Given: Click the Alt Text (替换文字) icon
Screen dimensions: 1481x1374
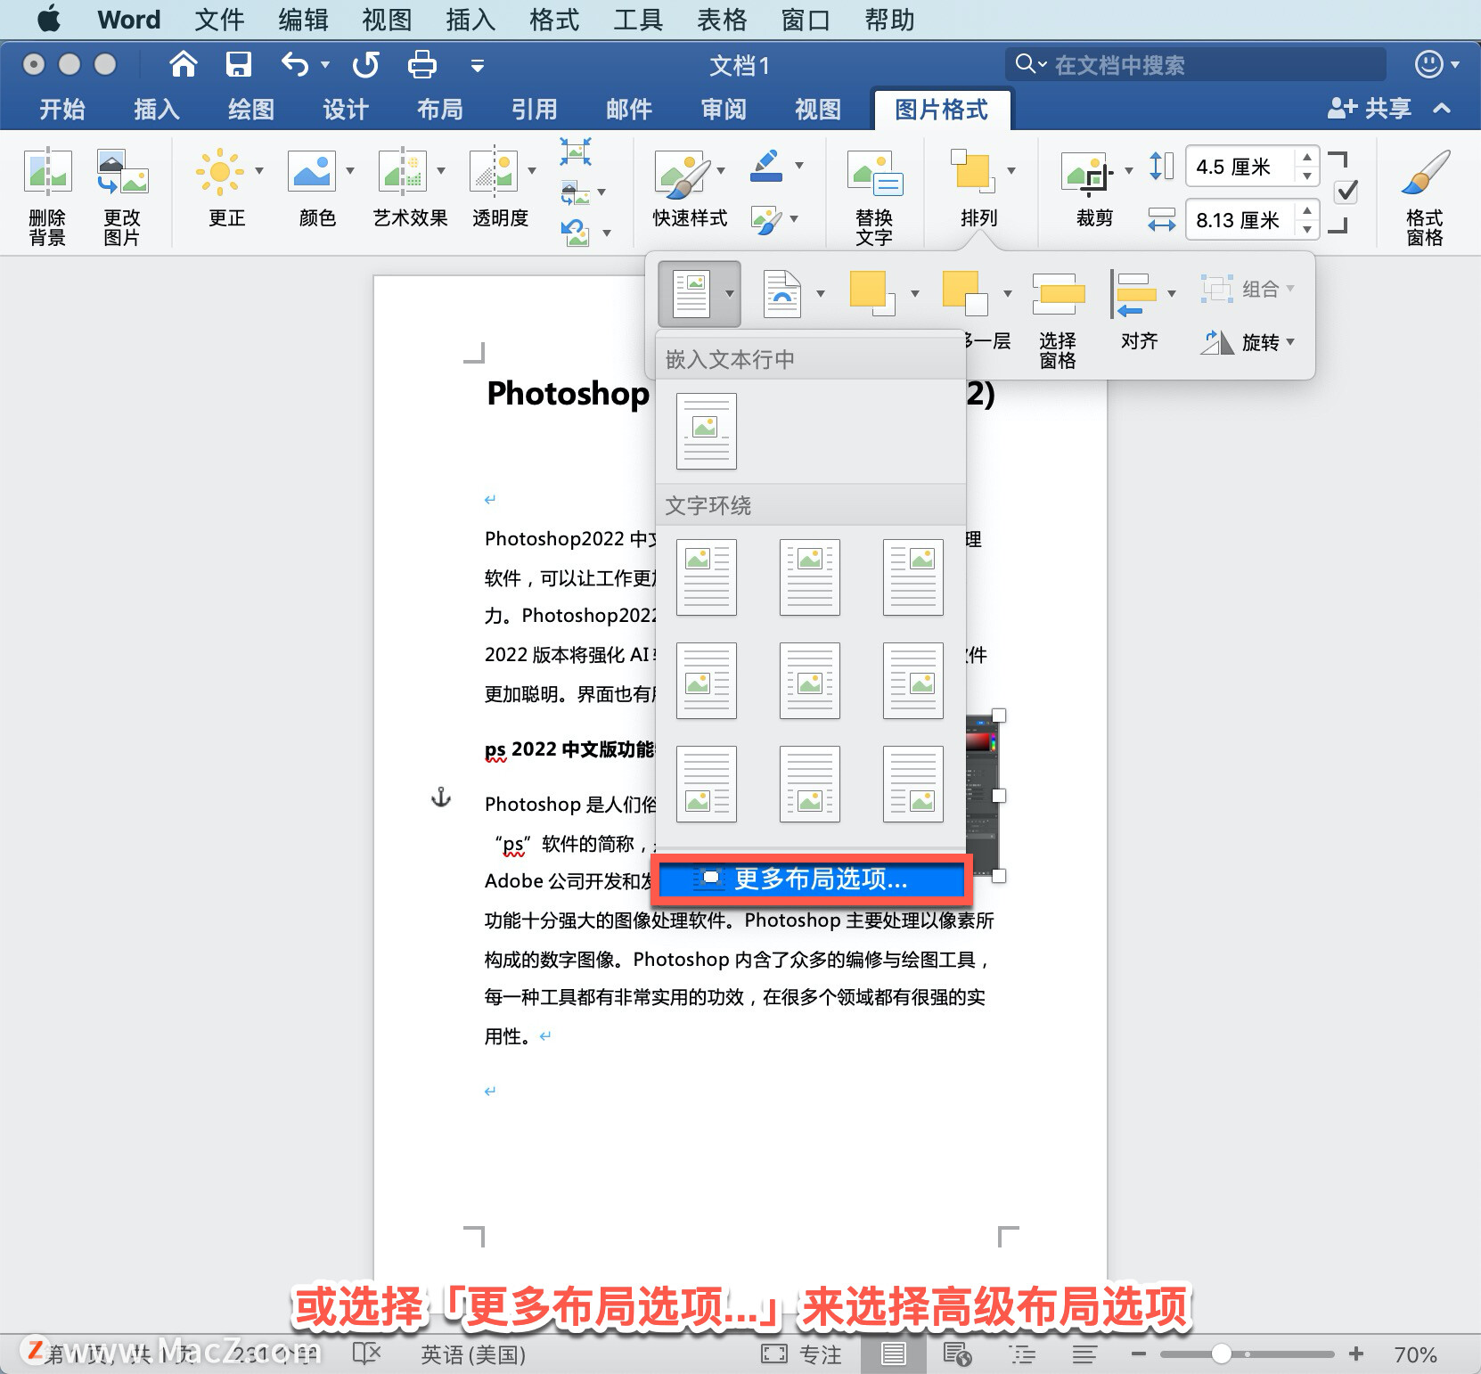Looking at the screenshot, I should coord(874,173).
